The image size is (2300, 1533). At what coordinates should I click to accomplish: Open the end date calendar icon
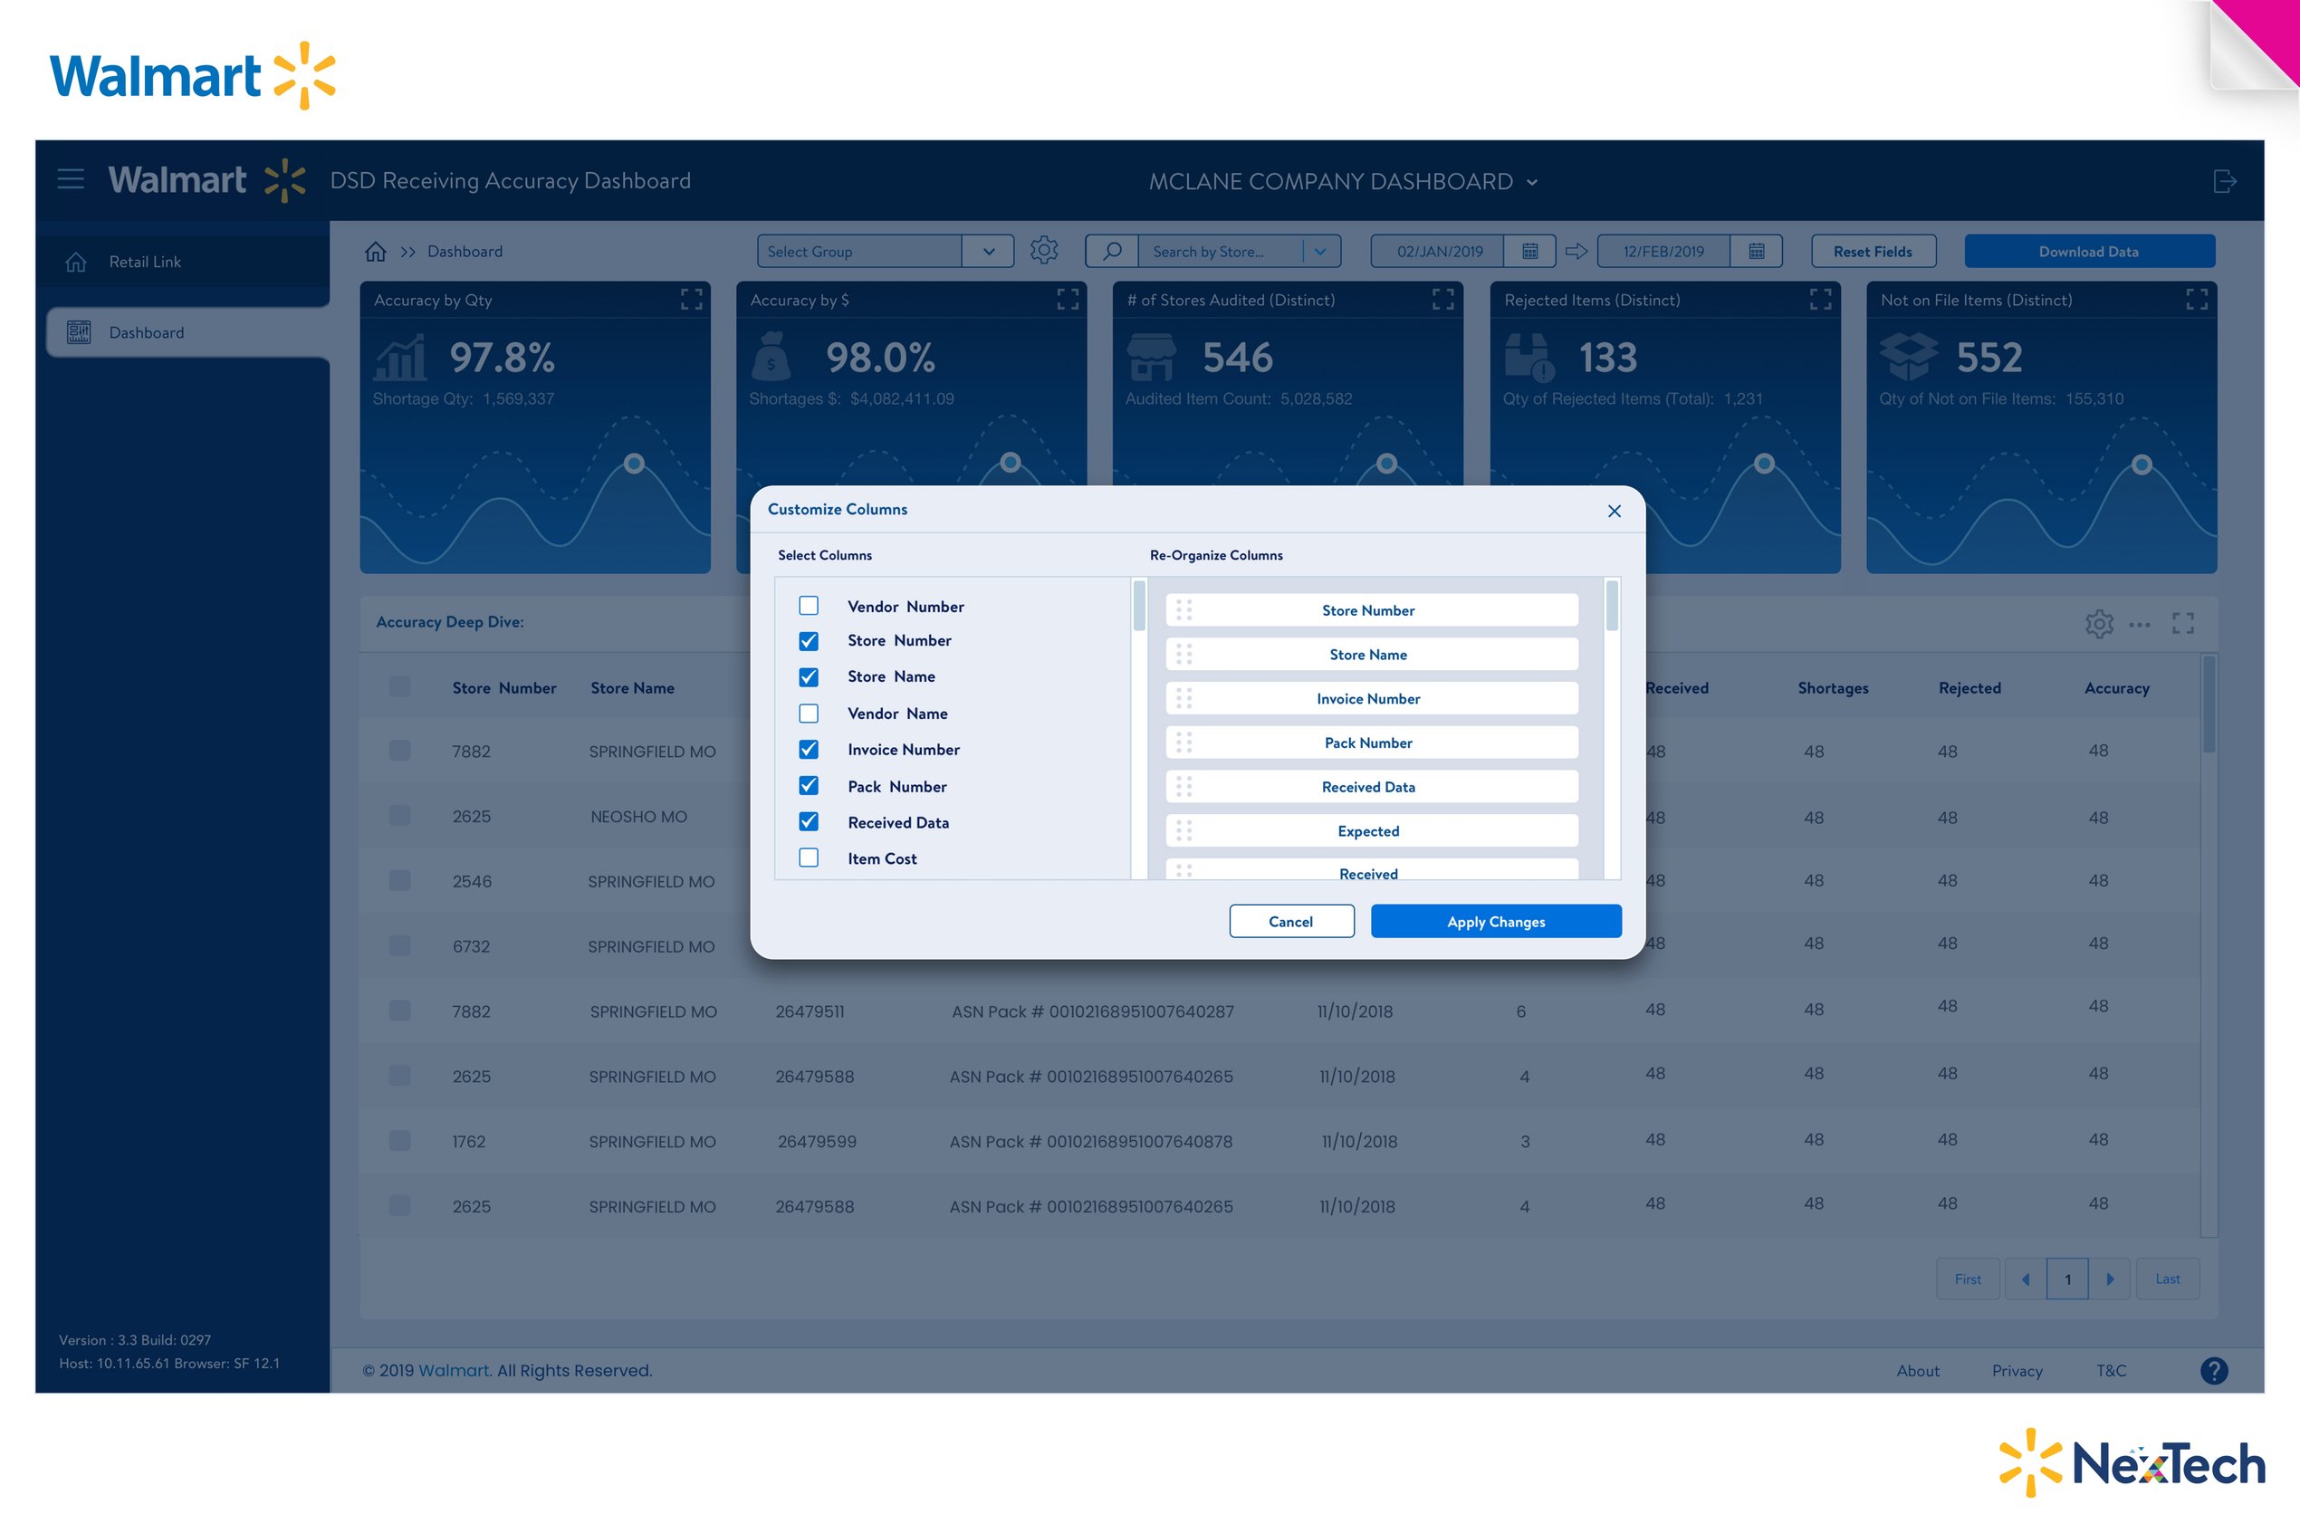[1756, 251]
